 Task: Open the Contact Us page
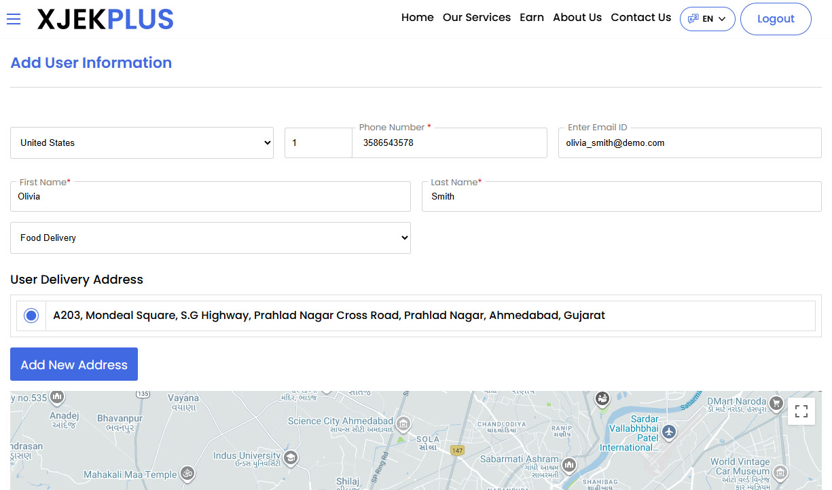pos(640,18)
